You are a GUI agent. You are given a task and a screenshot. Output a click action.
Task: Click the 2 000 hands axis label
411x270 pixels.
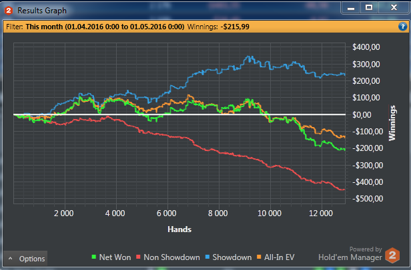point(63,213)
